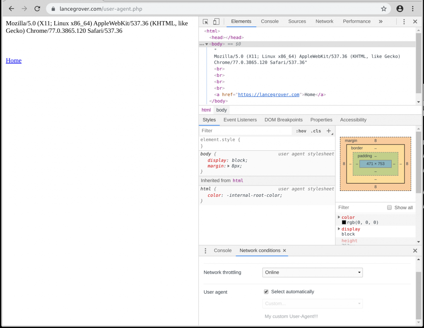The image size is (424, 328).
Task: Expand the margin shorthand property
Action: [x=229, y=166]
